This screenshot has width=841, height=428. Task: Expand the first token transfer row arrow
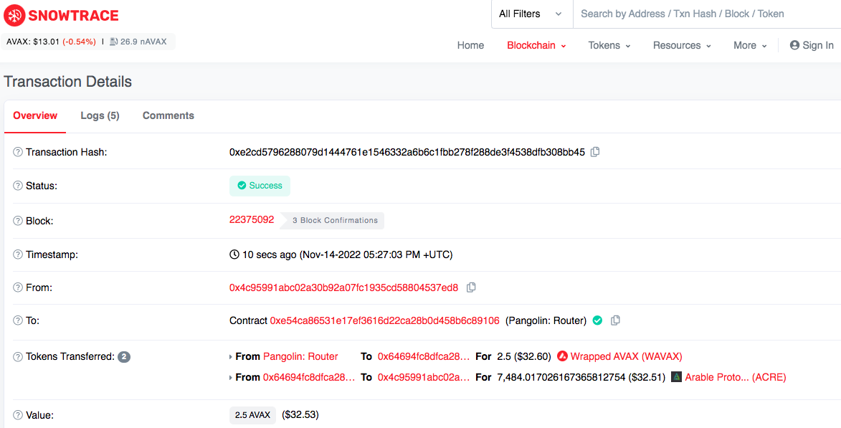(231, 357)
